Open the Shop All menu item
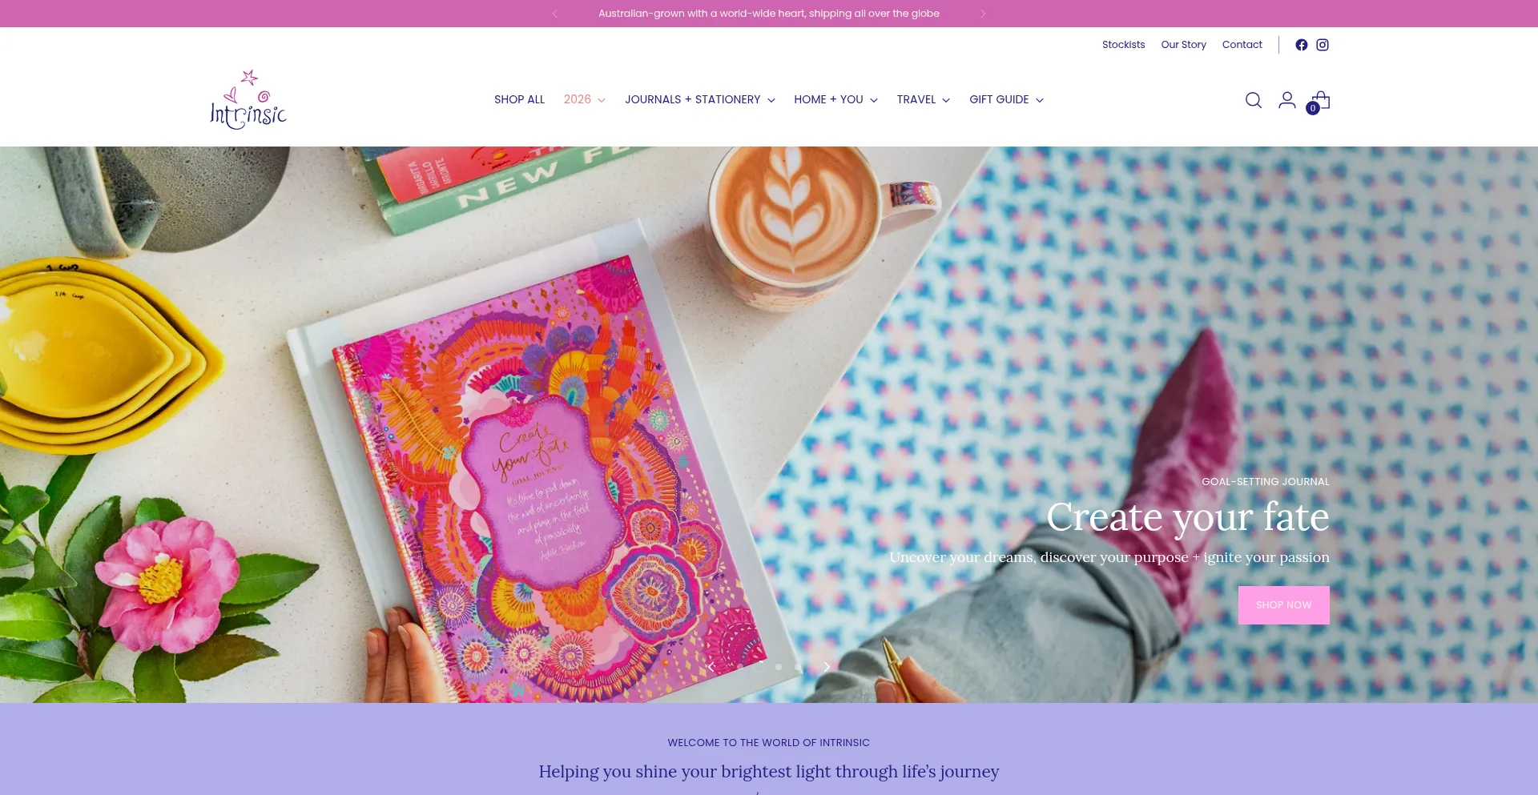1538x795 pixels. (x=519, y=99)
